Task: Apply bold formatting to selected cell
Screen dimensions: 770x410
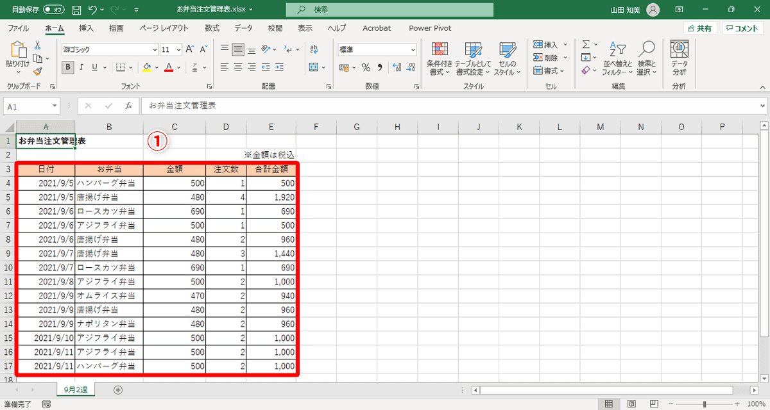Action: point(67,67)
